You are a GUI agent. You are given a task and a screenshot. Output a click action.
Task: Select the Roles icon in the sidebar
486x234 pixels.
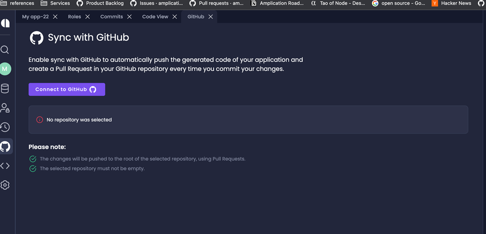coord(5,108)
